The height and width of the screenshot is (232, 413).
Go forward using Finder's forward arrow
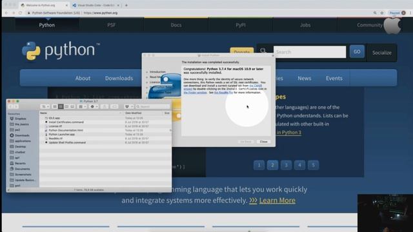pyautogui.click(x=15, y=106)
